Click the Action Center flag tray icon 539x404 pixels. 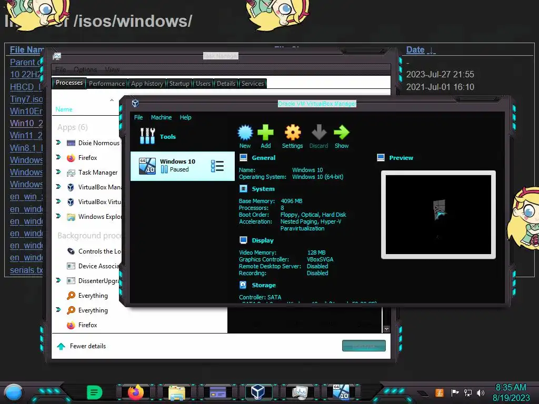pyautogui.click(x=455, y=392)
